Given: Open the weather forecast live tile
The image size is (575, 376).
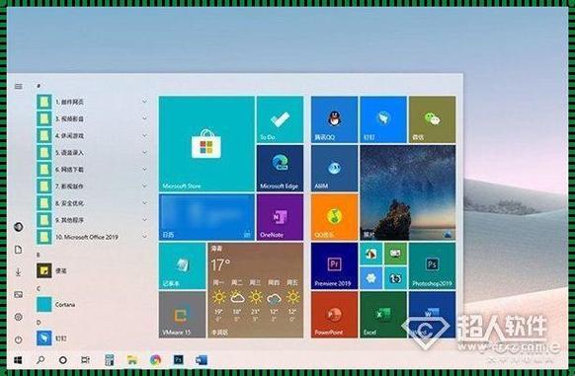Looking at the screenshot, I should click(x=255, y=290).
